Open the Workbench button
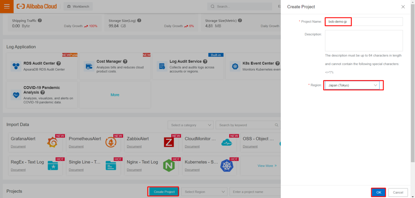 click(x=78, y=7)
